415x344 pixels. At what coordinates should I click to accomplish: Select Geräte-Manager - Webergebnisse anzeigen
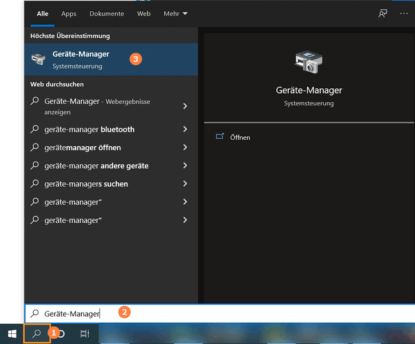(97, 107)
